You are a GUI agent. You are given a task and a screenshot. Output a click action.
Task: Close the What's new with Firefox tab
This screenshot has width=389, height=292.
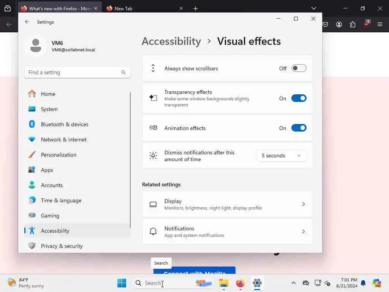coord(96,8)
